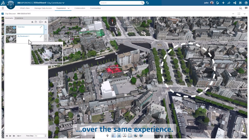Click the Dassault Systèmes 3DS logo
Viewport: 249px width, 140px height.
tap(3, 3)
